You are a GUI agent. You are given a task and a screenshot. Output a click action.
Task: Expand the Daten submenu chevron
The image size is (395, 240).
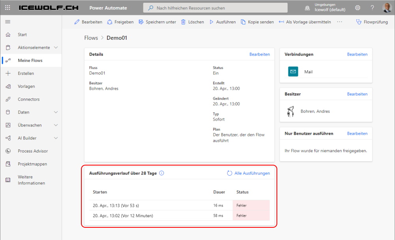pyautogui.click(x=56, y=112)
